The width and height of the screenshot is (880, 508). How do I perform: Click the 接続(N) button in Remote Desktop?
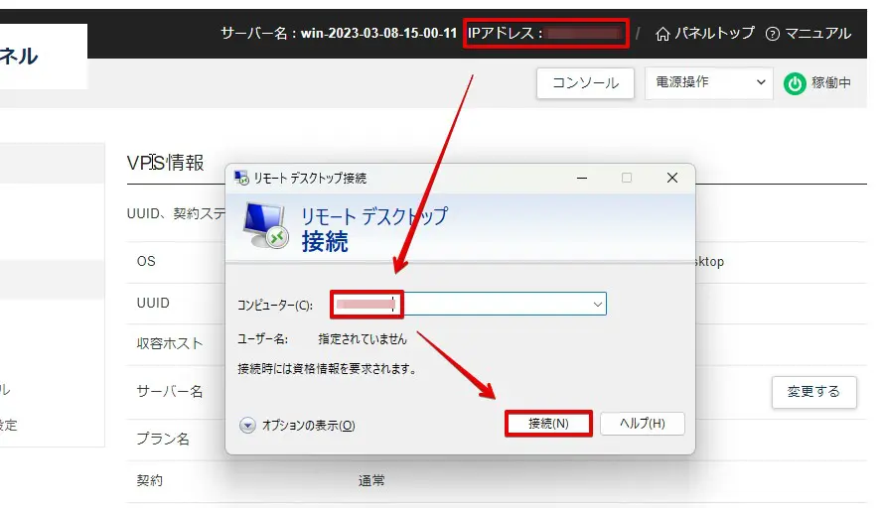pyautogui.click(x=548, y=424)
